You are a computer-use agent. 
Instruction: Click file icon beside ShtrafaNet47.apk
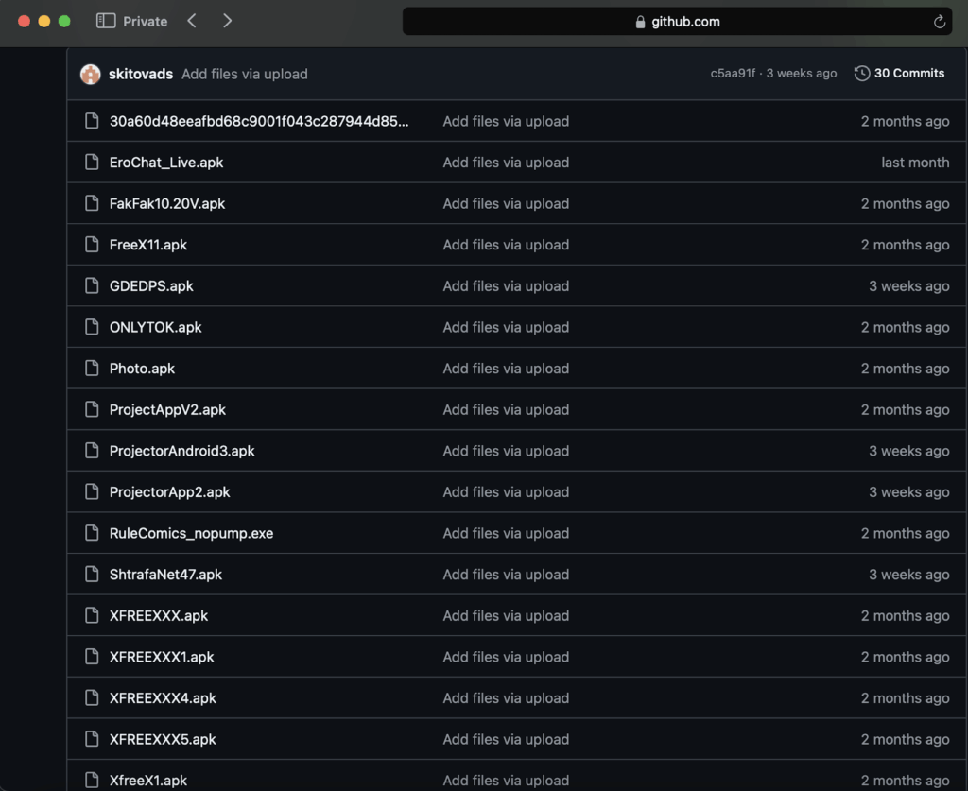click(92, 575)
